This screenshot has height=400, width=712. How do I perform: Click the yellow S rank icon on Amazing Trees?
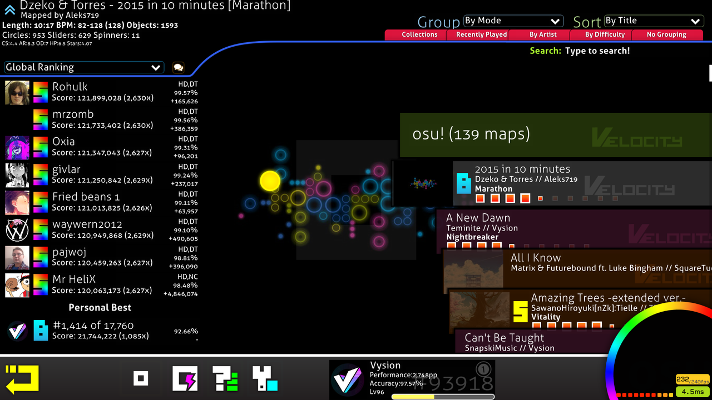[520, 312]
